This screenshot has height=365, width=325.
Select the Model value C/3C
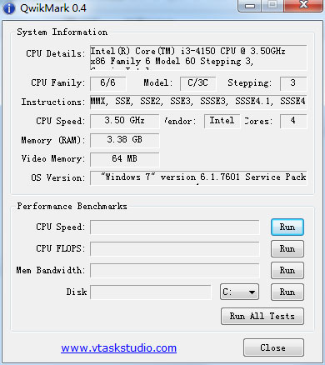[x=197, y=83]
